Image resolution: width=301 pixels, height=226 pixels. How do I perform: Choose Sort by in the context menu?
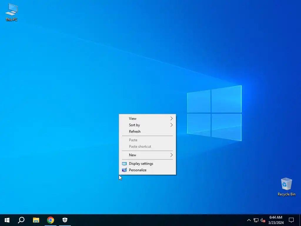[x=148, y=125]
